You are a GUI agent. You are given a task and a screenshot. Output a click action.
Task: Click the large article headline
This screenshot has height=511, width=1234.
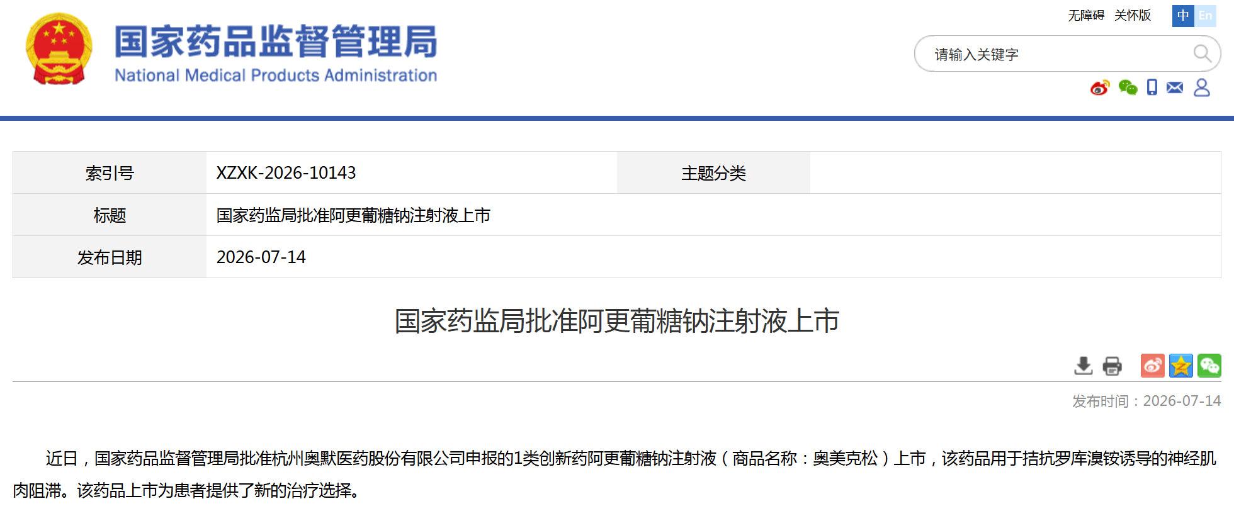pos(617,321)
